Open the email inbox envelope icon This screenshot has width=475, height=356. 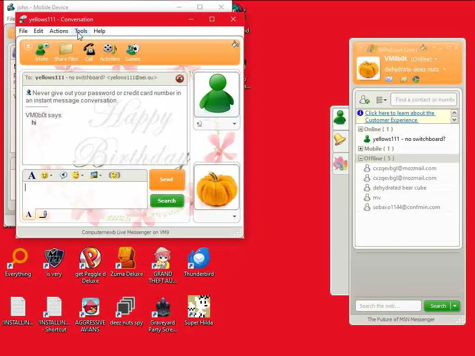point(389,79)
